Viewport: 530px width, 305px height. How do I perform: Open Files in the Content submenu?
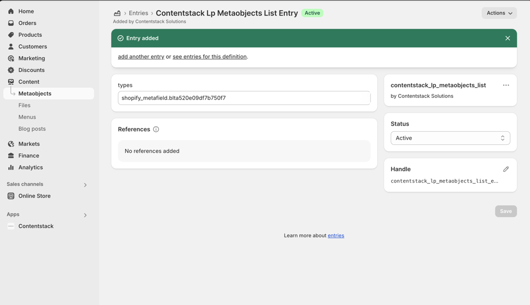[x=24, y=105]
